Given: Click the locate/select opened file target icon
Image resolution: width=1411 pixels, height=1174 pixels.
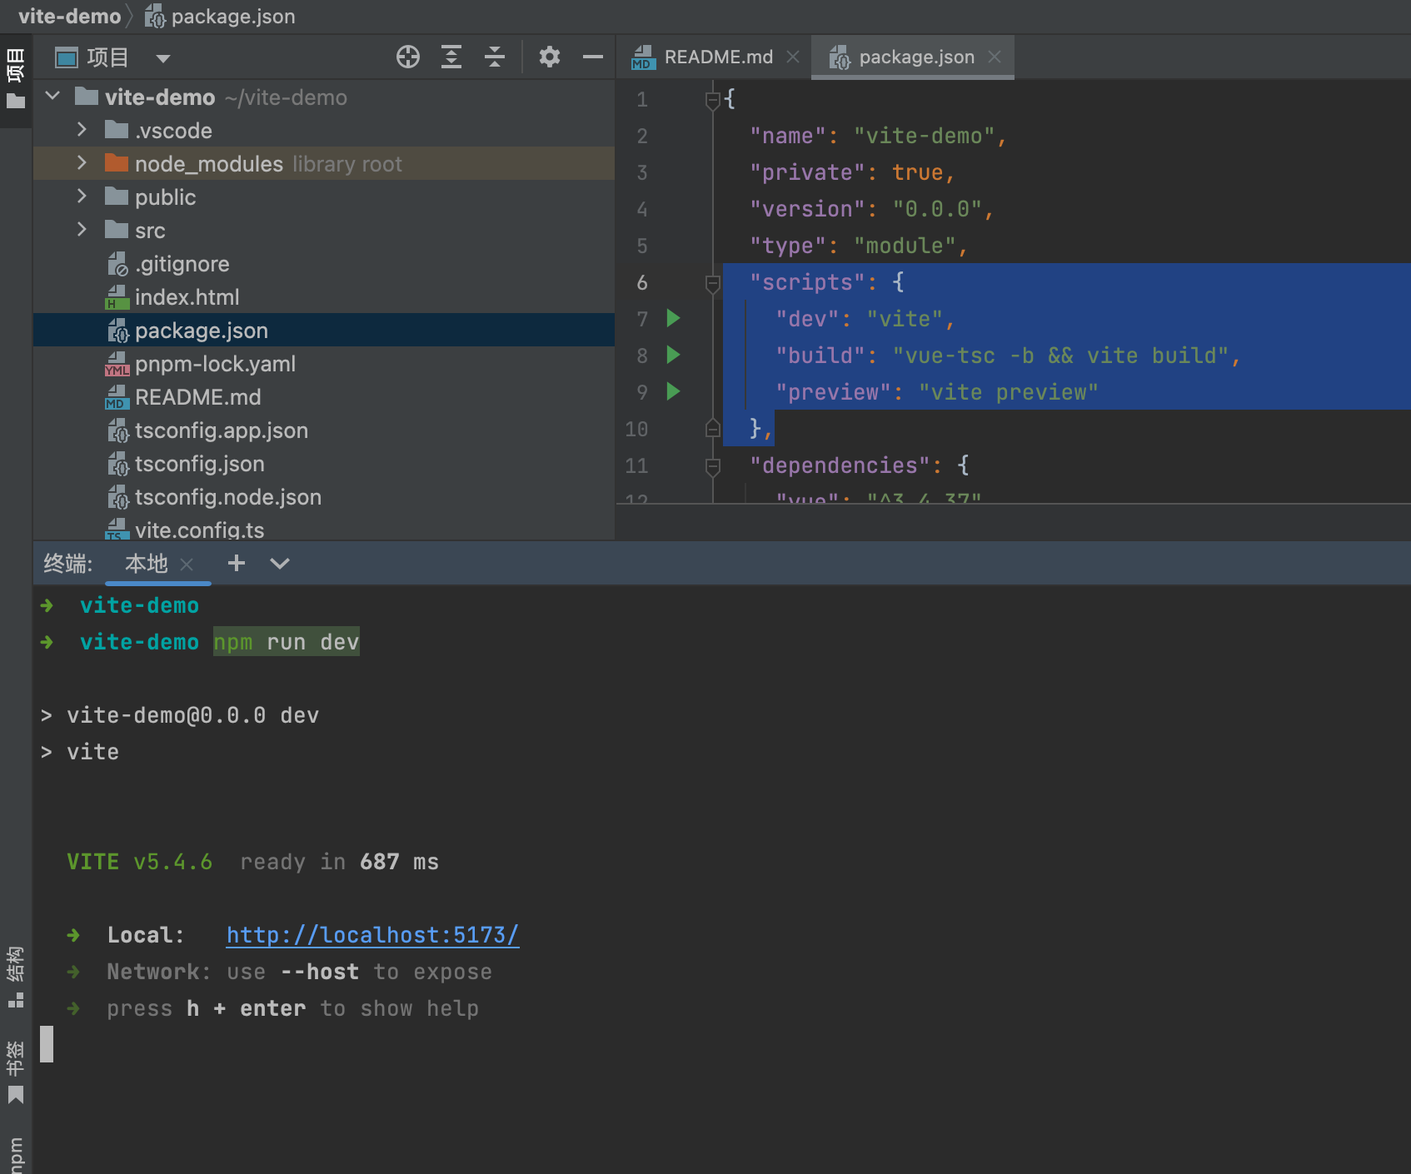Looking at the screenshot, I should click(x=407, y=57).
